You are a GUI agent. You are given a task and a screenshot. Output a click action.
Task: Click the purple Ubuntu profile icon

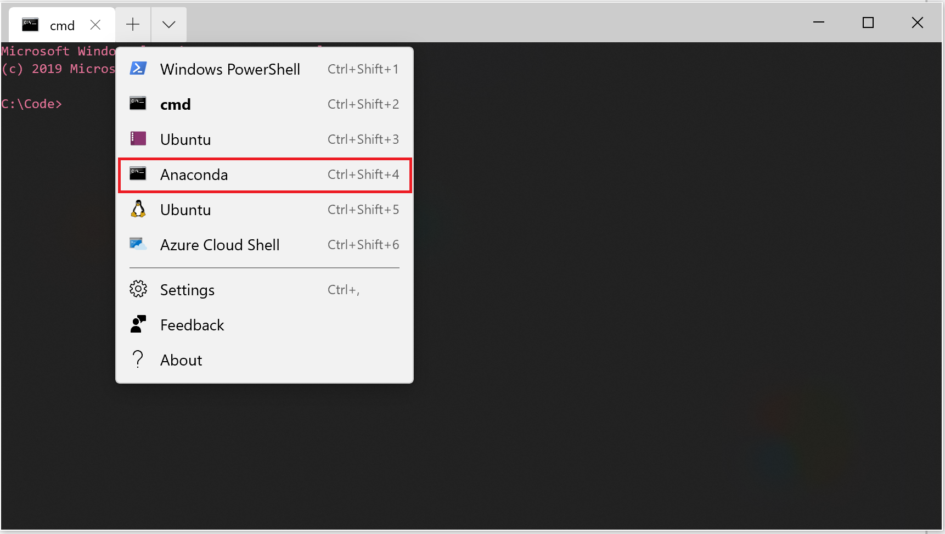138,138
